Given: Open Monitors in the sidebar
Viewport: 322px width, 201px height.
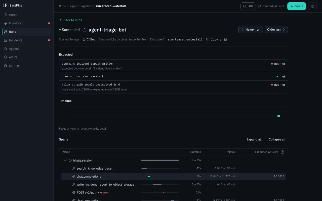Looking at the screenshot, I should click(x=27, y=23).
